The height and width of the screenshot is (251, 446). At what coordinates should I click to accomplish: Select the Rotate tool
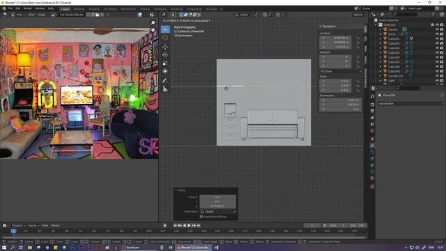(x=165, y=55)
